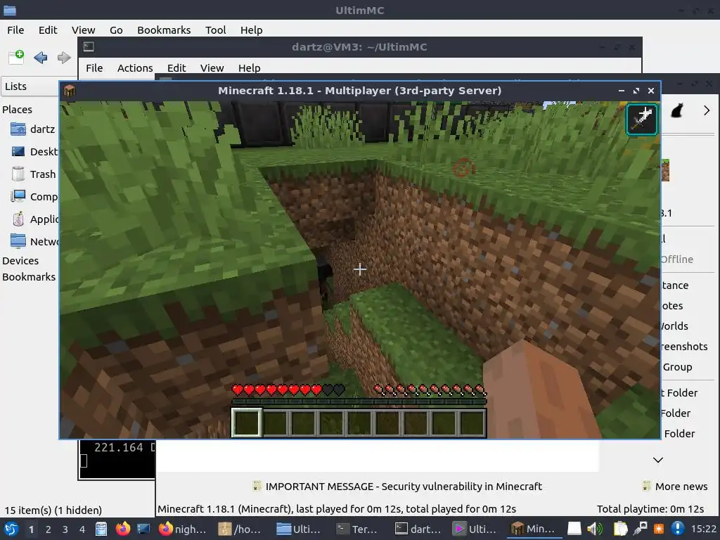
Task: Go forward with the gray right arrow
Action: pyautogui.click(x=64, y=58)
